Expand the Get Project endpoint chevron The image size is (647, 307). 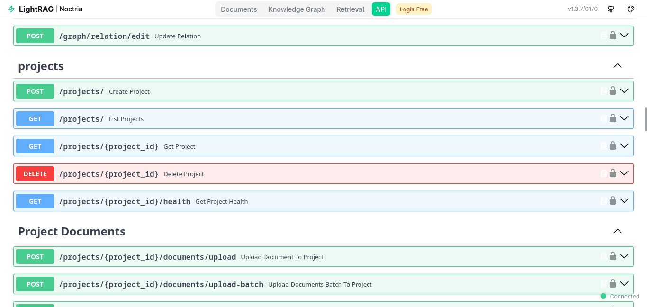624,146
